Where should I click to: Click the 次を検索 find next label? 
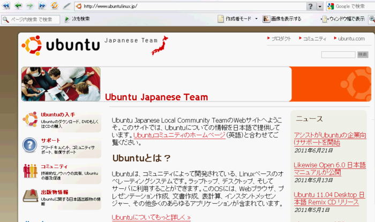coord(80,19)
